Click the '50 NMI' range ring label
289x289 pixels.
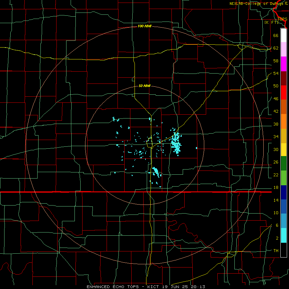pos(144,86)
